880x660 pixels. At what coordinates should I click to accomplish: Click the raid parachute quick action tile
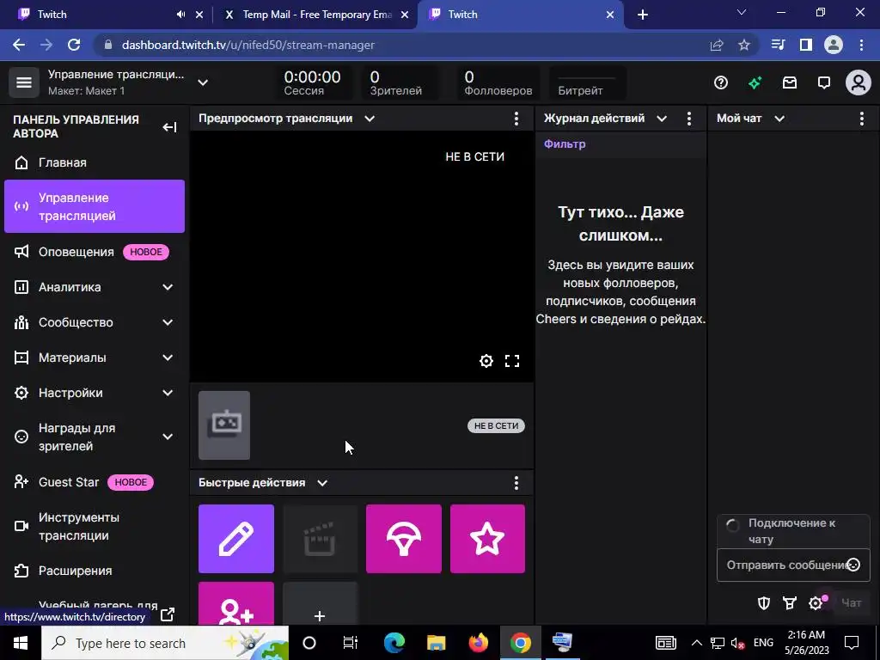point(404,539)
